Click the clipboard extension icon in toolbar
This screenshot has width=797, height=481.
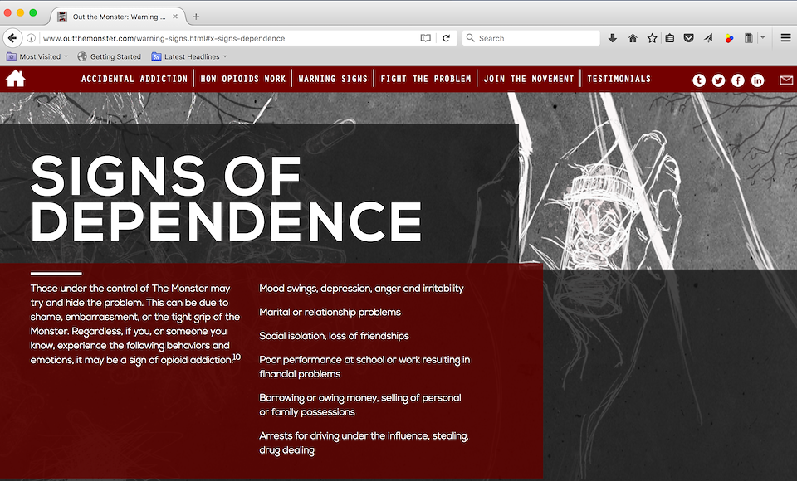coord(749,38)
